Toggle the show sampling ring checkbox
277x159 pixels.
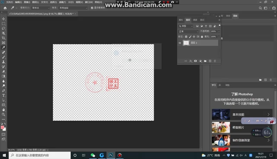point(92,8)
